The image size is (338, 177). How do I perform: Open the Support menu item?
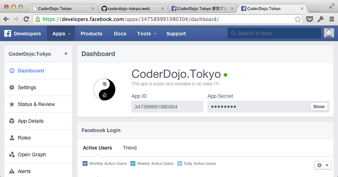click(x=176, y=34)
